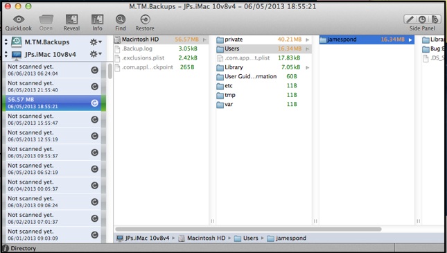The height and width of the screenshot is (253, 447).
Task: Open gear menu next to JPs.iMac 10v8v4
Action: coord(96,54)
